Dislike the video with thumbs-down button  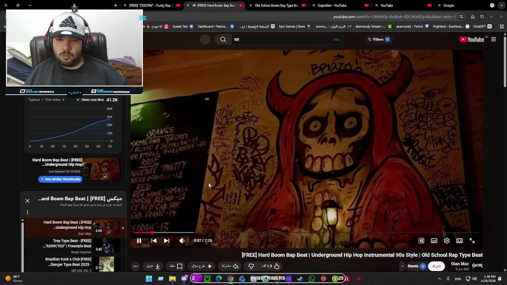(x=251, y=266)
